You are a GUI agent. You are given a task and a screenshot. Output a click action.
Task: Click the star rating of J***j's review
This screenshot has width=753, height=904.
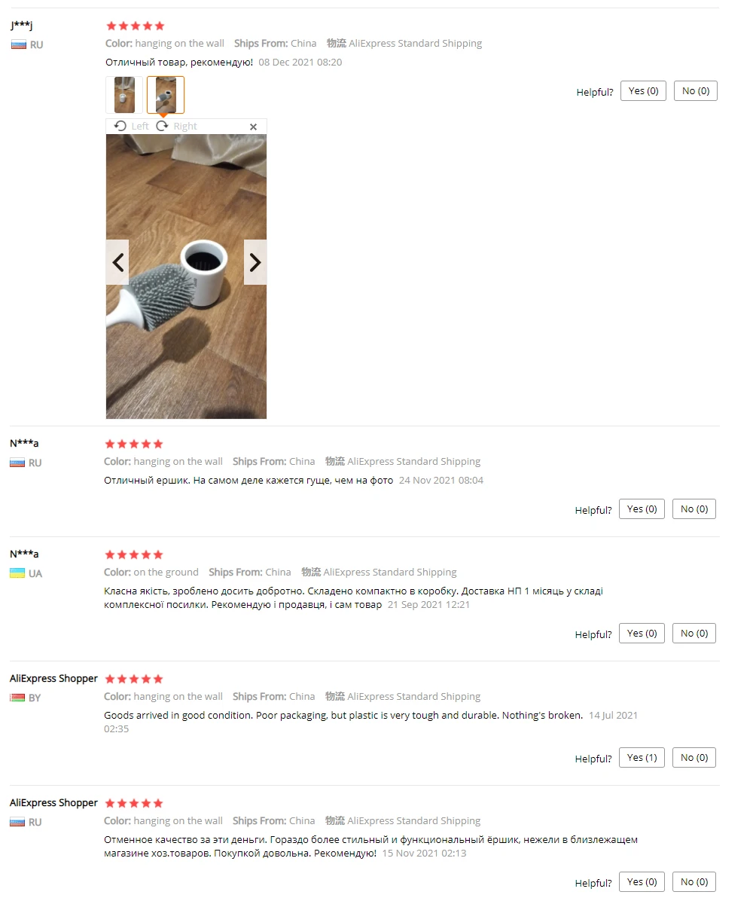coord(136,26)
